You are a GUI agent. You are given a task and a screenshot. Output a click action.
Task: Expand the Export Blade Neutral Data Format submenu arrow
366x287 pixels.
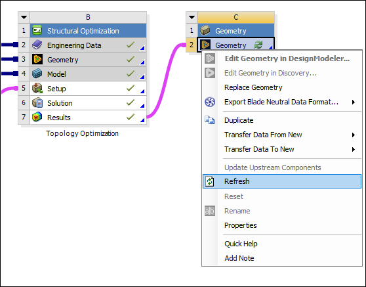pyautogui.click(x=354, y=102)
